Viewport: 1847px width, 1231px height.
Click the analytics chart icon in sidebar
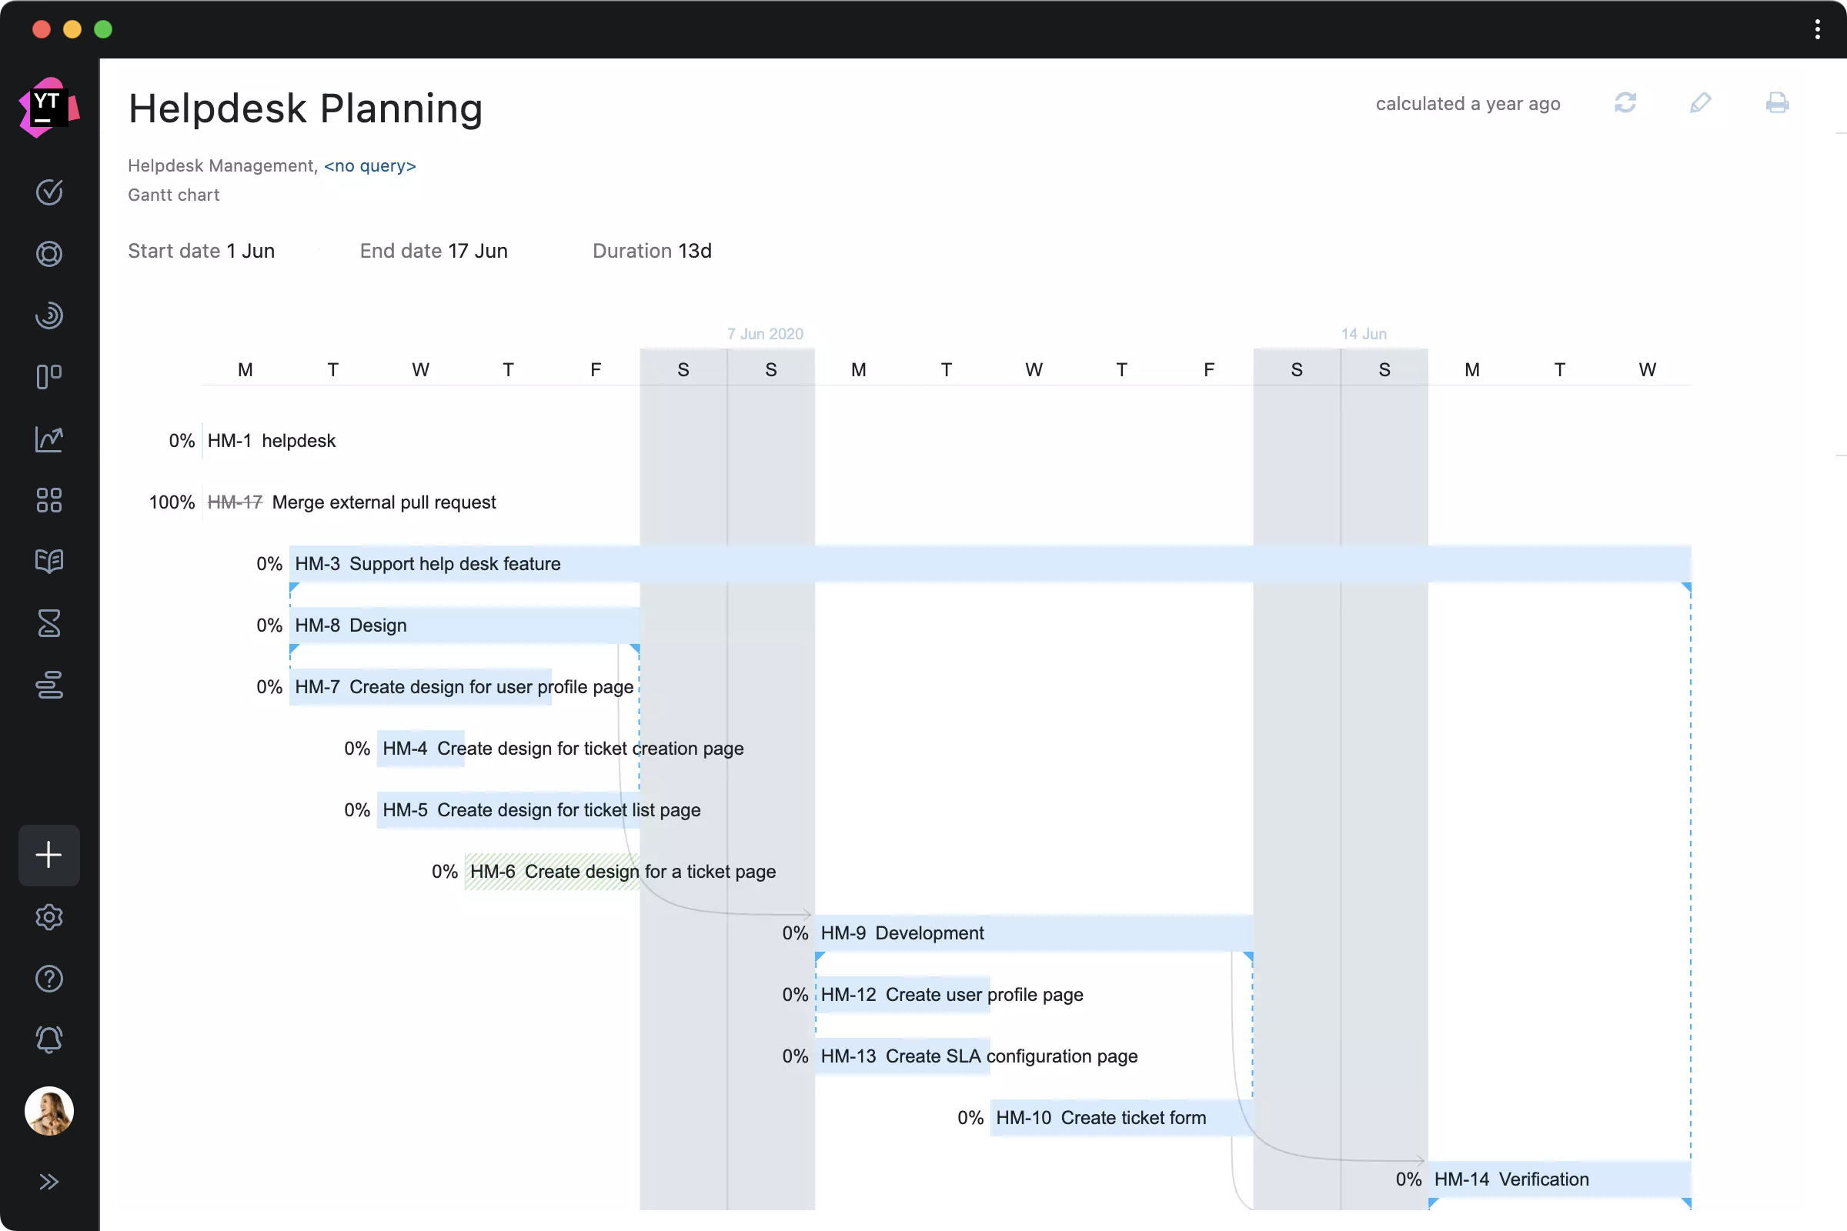(48, 437)
